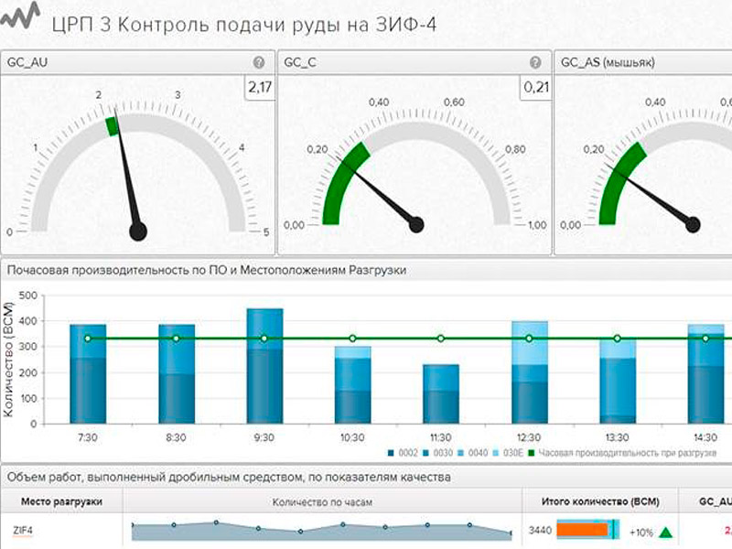The width and height of the screenshot is (732, 549).
Task: Select the 11:30 bar in hourly chart
Action: [441, 394]
